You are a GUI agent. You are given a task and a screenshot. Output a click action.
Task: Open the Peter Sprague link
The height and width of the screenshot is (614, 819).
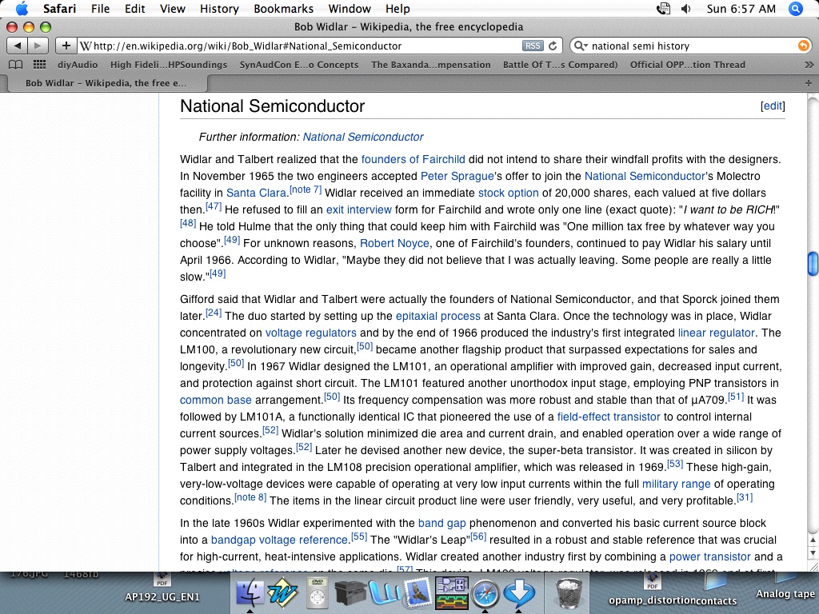coord(457,176)
